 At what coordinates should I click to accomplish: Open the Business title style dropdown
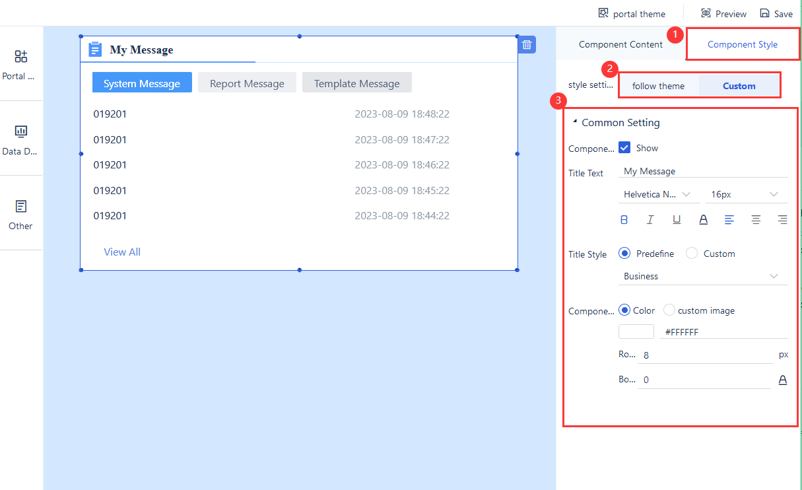pos(702,276)
